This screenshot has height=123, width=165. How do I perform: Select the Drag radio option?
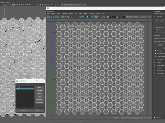(x=155, y=30)
